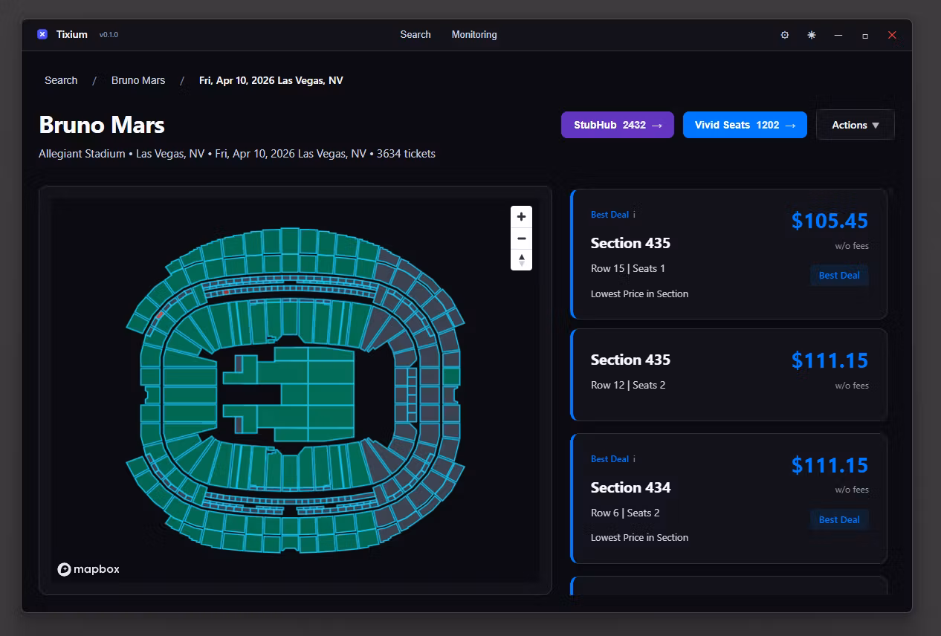The width and height of the screenshot is (941, 636).
Task: Open Vivid Seats 1202 tickets link
Action: (x=744, y=125)
